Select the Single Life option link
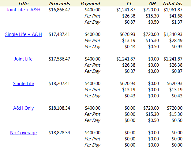The image size is (191, 149). 23,84
